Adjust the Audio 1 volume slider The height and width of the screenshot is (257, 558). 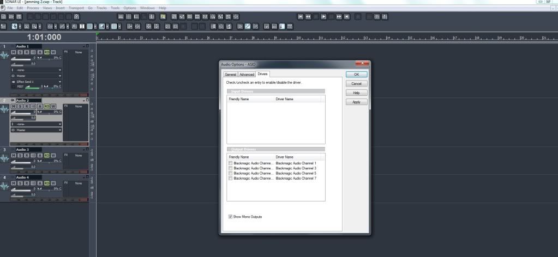(22, 58)
